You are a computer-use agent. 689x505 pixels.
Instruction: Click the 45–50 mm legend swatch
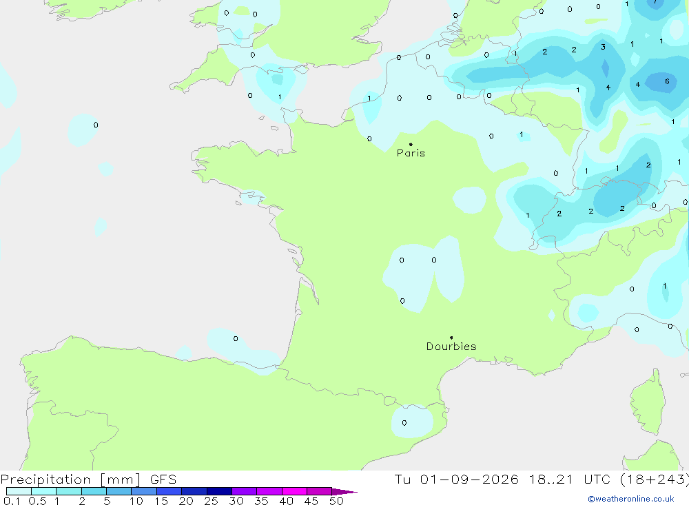click(x=320, y=491)
